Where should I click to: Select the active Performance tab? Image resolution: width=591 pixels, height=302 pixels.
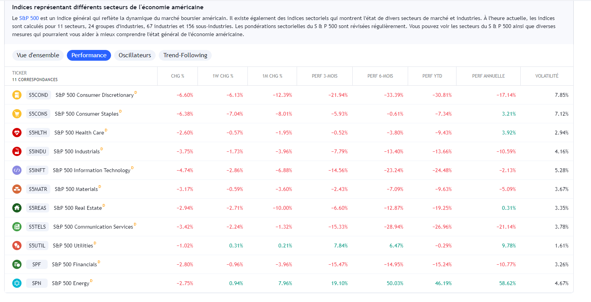(89, 55)
